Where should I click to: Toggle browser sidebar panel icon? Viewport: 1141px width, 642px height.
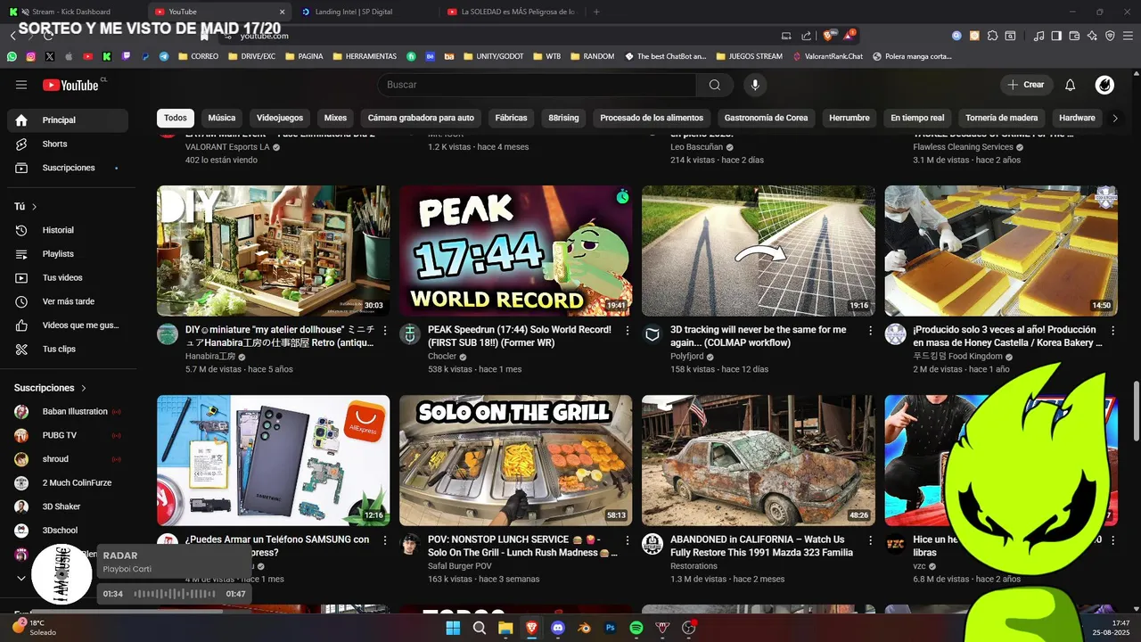[x=1056, y=36]
